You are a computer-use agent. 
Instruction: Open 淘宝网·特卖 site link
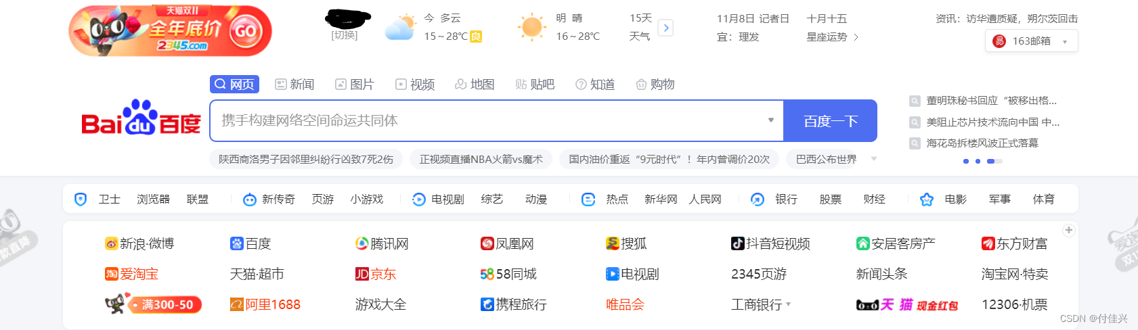pos(1015,274)
